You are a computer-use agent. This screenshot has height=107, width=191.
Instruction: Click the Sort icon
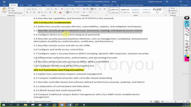click(x=100, y=9)
